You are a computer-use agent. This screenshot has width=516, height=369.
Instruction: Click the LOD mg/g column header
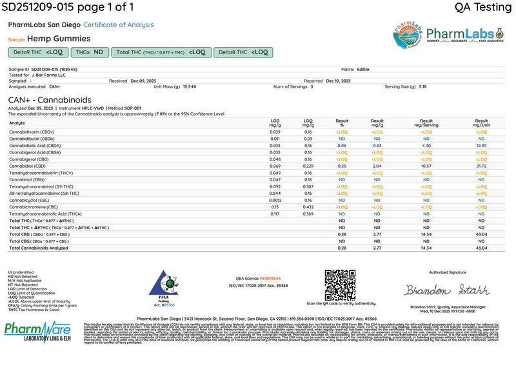pos(275,123)
